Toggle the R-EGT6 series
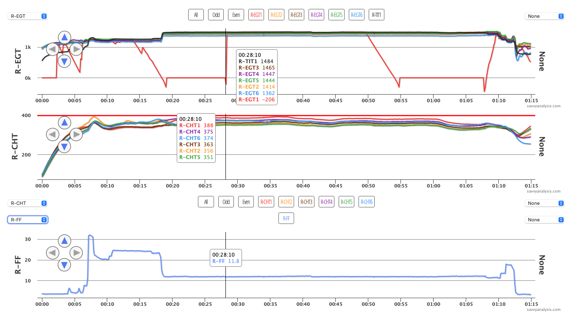This screenshot has width=570, height=313. point(356,15)
